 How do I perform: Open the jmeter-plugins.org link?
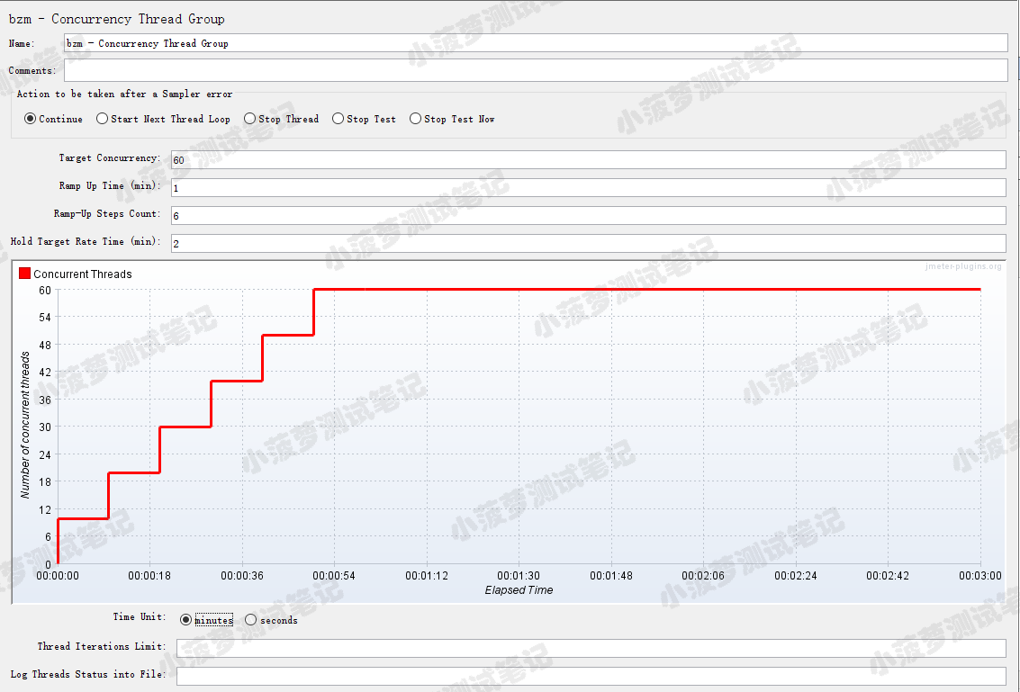pos(963,266)
